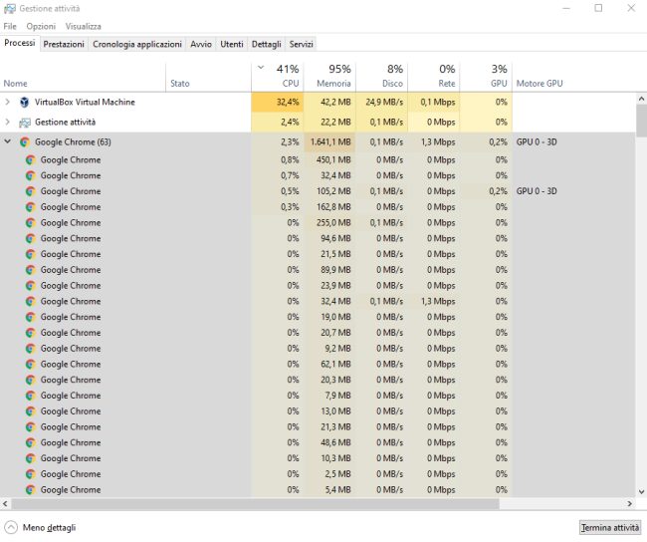Click the 1.641,1 MB memory value
This screenshot has height=542, width=647.
330,142
